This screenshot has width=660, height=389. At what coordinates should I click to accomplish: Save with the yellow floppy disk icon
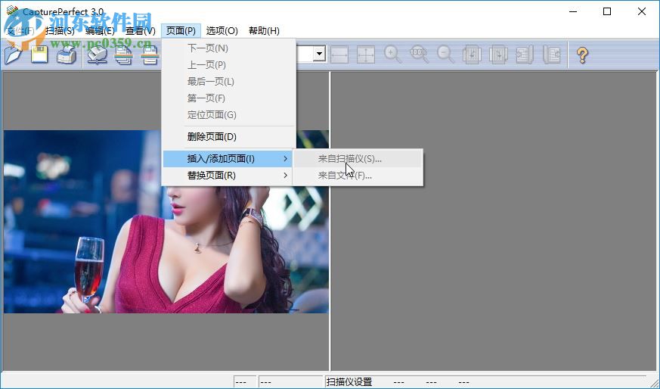click(x=39, y=55)
